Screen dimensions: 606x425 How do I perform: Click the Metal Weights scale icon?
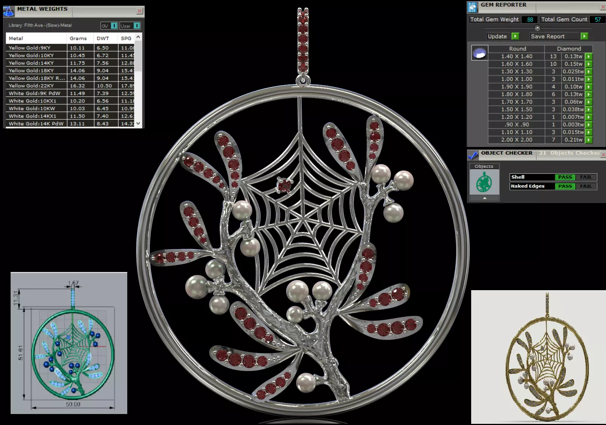pyautogui.click(x=8, y=11)
